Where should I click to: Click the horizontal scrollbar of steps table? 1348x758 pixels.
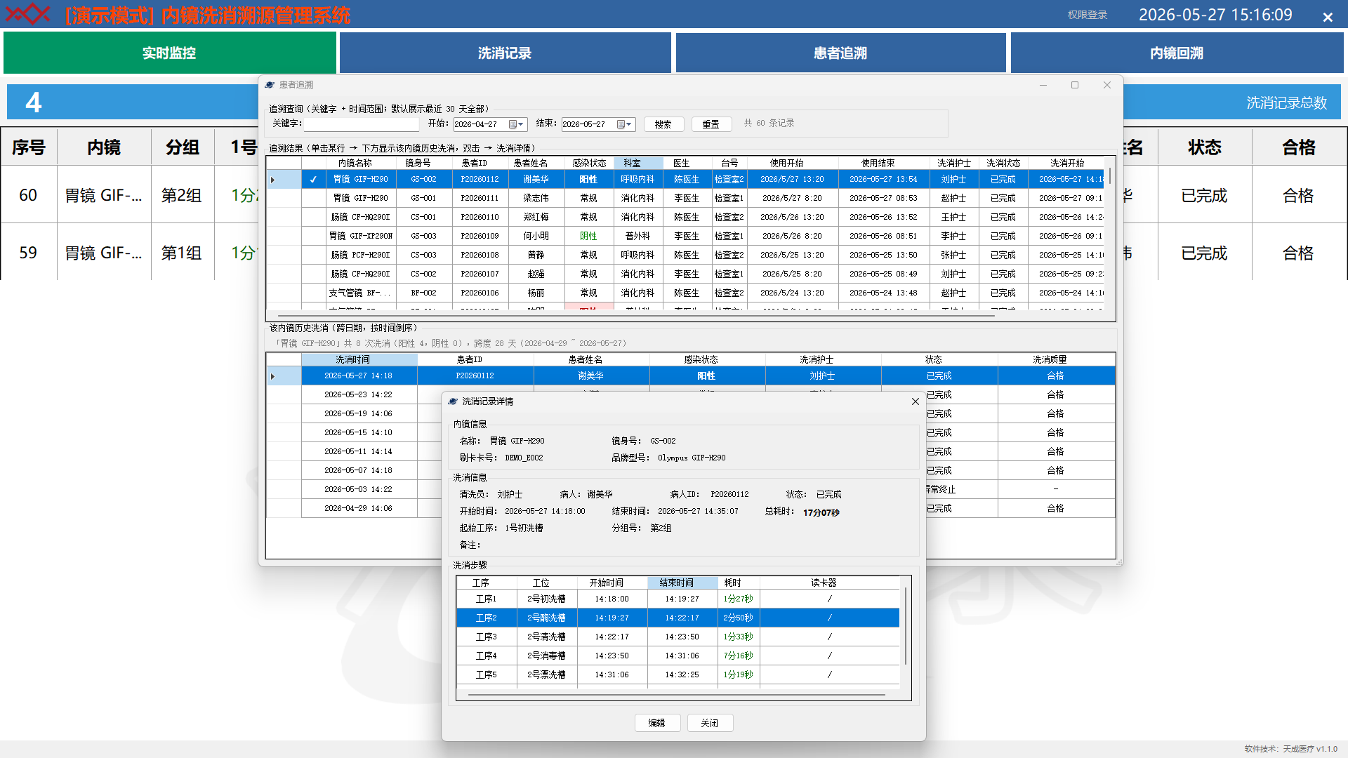(x=677, y=695)
